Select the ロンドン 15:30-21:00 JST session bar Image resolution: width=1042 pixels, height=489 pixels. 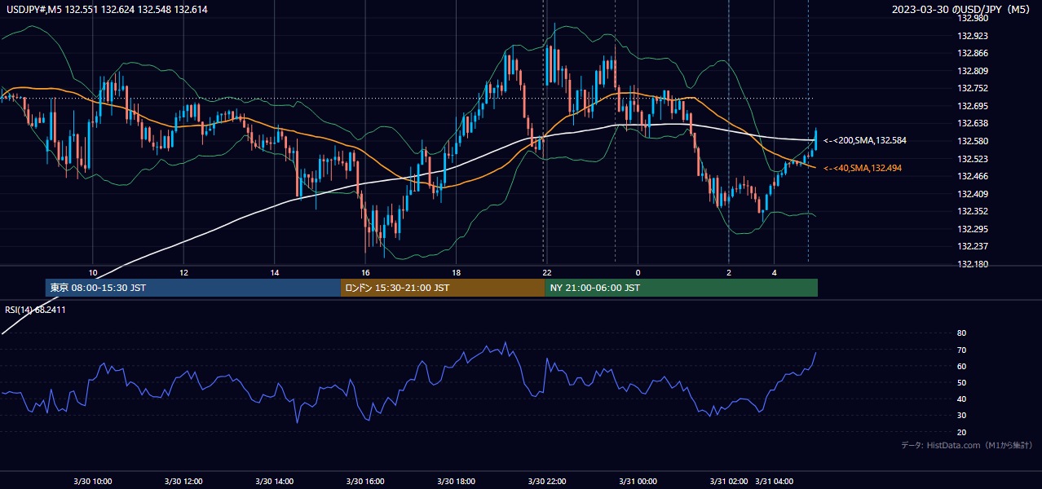coord(443,288)
